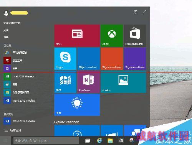Launch Word 2016 Preview under most used
This screenshot has height=145, width=192.
pos(19,101)
